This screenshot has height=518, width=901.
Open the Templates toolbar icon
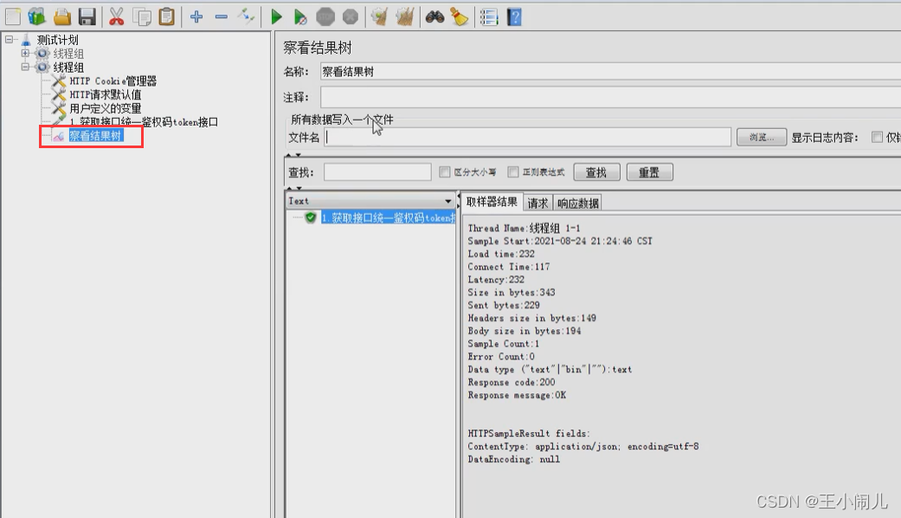pyautogui.click(x=36, y=16)
